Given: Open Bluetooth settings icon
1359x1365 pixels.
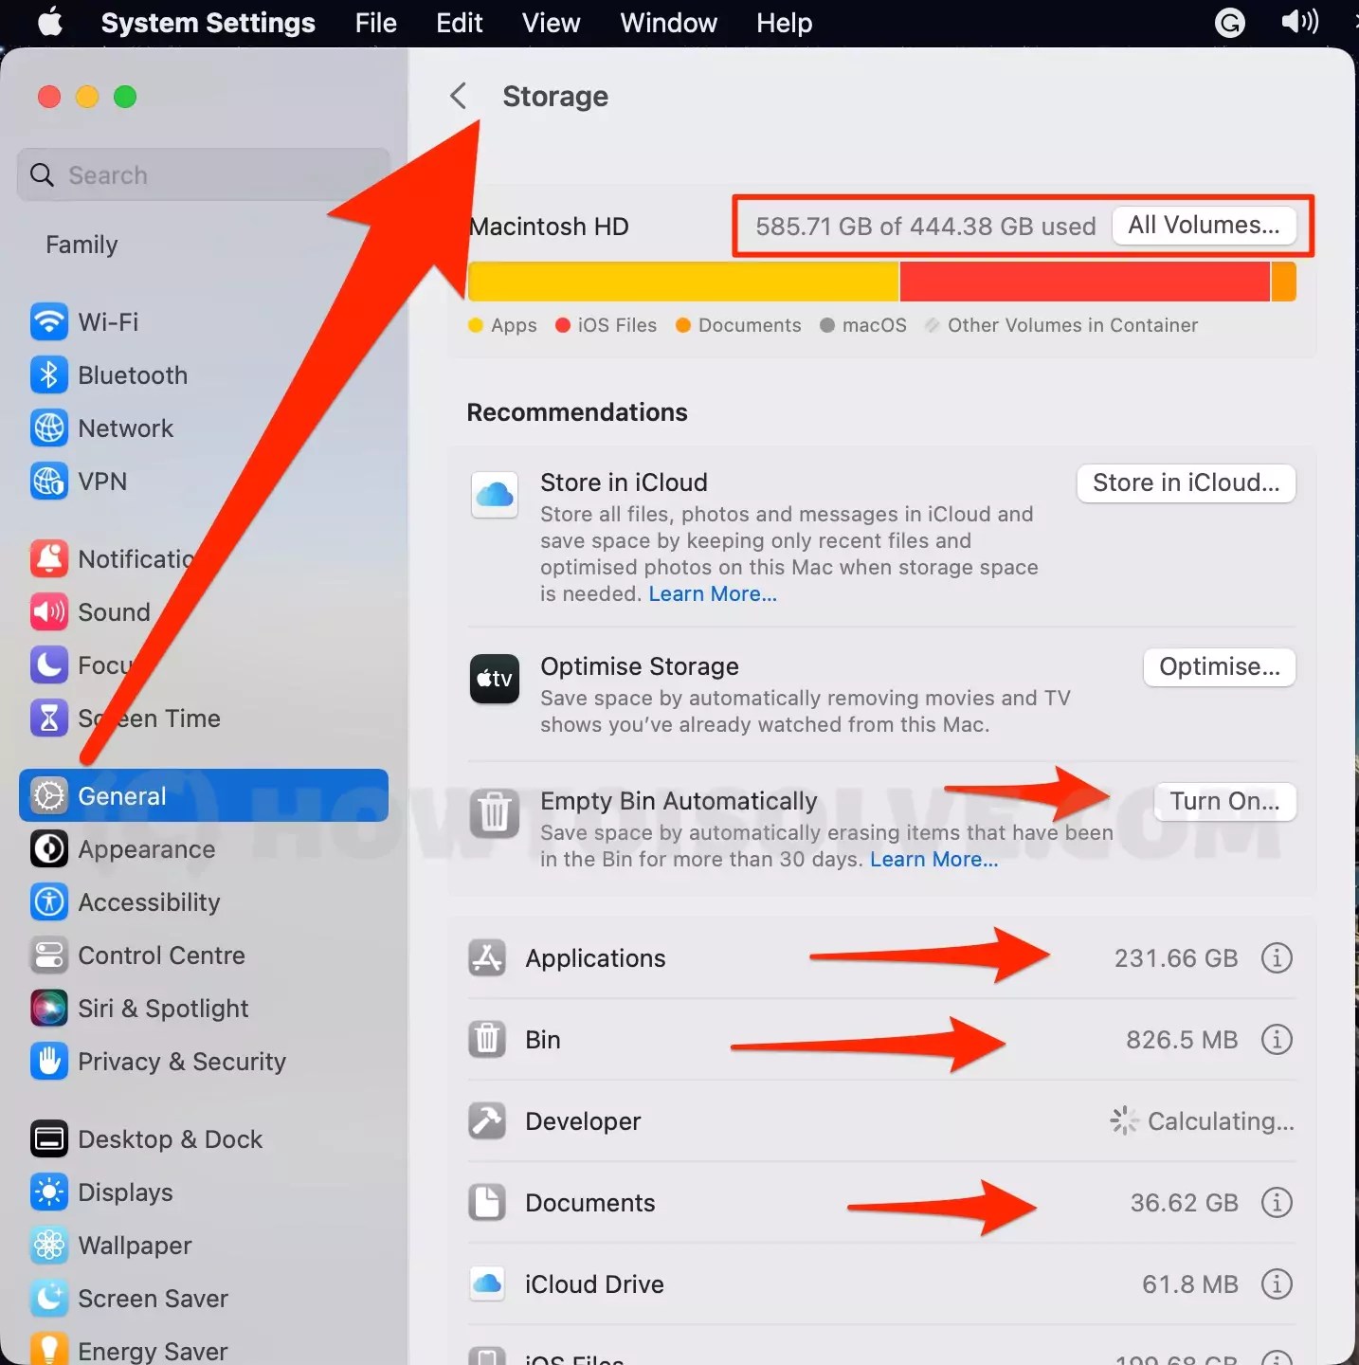Looking at the screenshot, I should pyautogui.click(x=48, y=375).
